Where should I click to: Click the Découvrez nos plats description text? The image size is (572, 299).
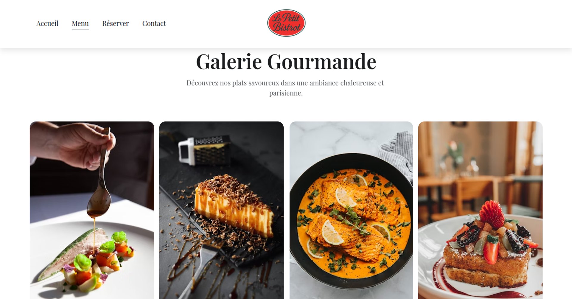(x=285, y=88)
